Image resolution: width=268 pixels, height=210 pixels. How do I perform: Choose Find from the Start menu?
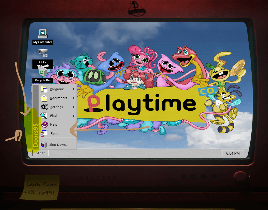58,116
